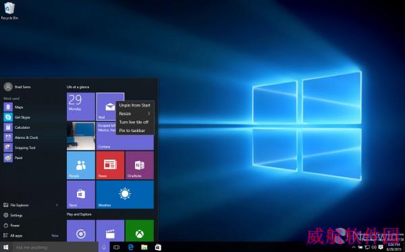Expand the Resize submenu arrow
The height and width of the screenshot is (252, 405).
149,114
